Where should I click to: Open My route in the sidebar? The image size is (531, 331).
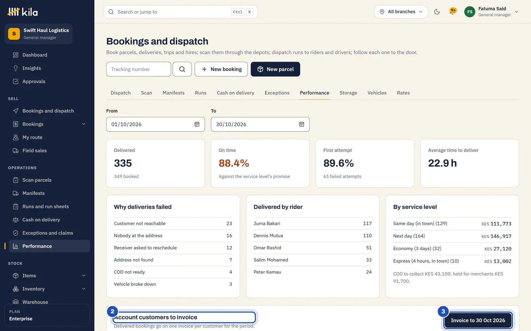pos(49,137)
